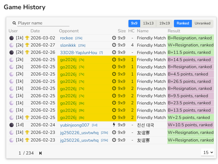Screen dimensions: 218x164
Task: Open the yubinjeong007 opponent link
Action: point(75,125)
